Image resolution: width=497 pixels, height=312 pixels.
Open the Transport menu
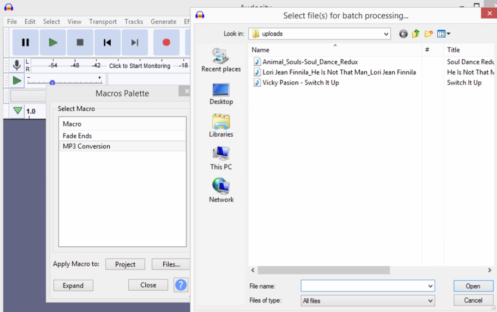(103, 21)
